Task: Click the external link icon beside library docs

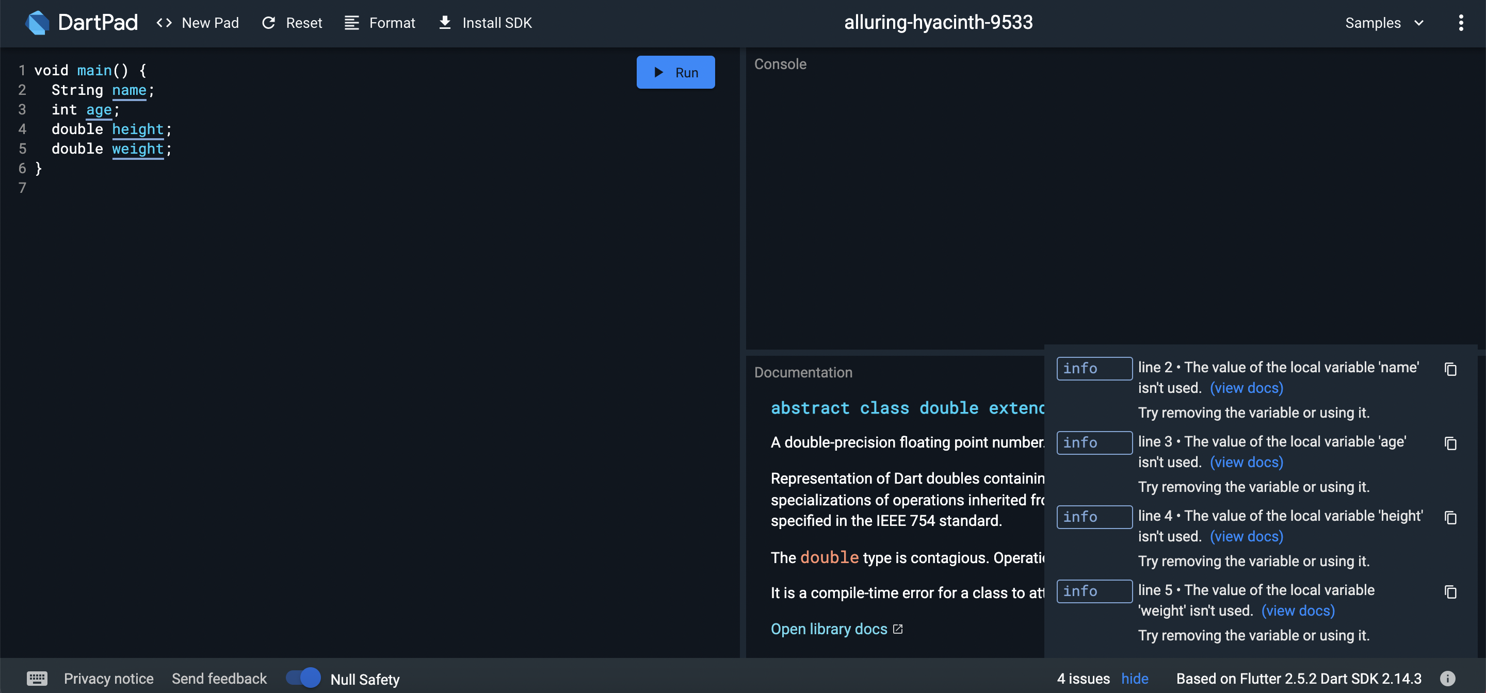Action: click(898, 629)
